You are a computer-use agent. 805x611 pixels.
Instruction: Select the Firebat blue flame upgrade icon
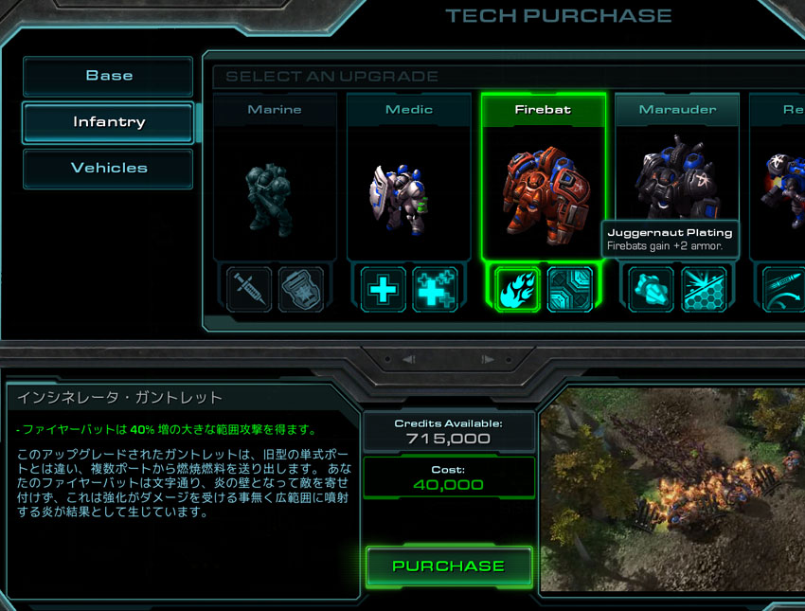(517, 290)
